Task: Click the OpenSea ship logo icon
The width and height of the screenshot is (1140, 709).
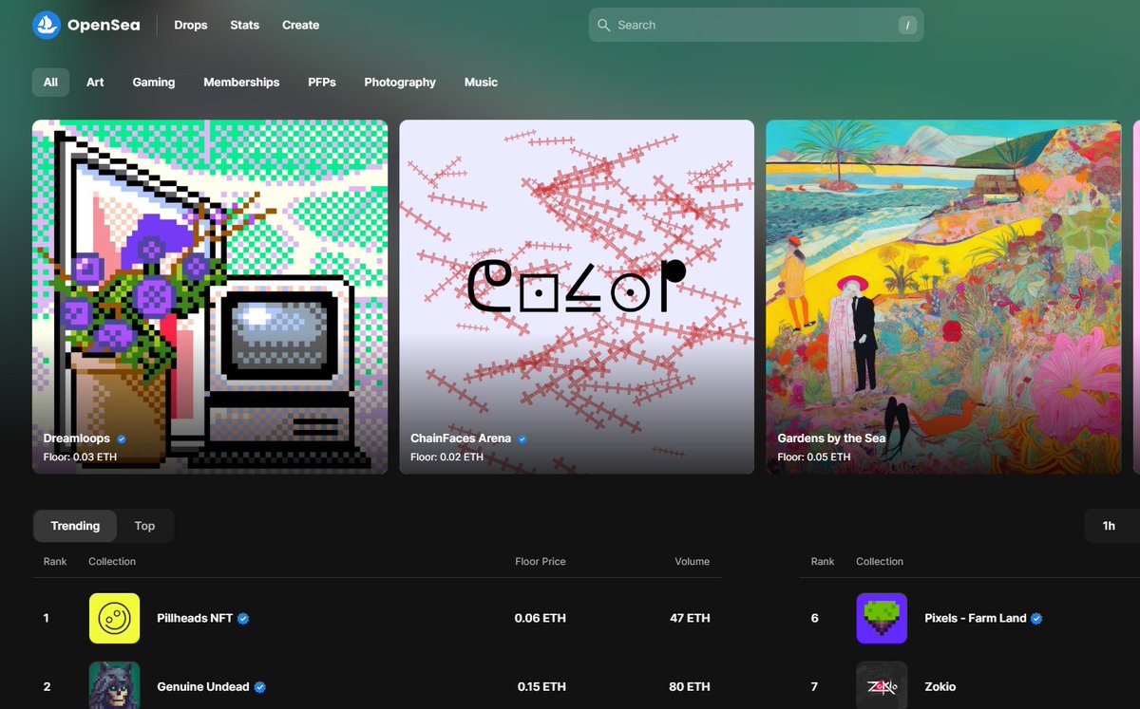Action: tap(47, 25)
